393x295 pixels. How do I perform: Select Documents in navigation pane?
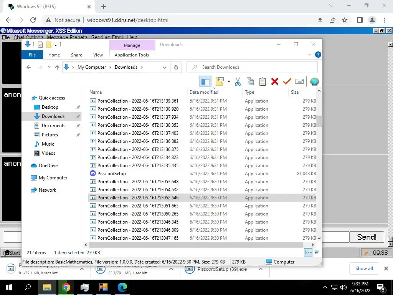point(53,126)
